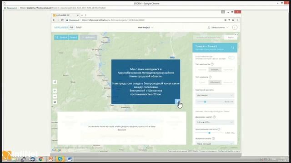Viewport: 291px width, 163px height.
Task: Select the Равнина terrain type
Action: [202, 70]
